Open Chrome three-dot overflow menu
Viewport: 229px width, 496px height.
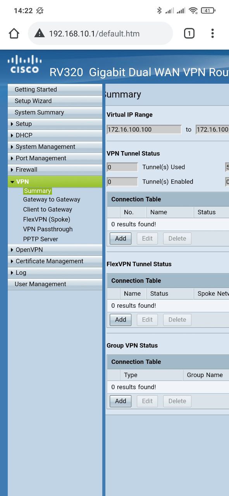click(212, 33)
